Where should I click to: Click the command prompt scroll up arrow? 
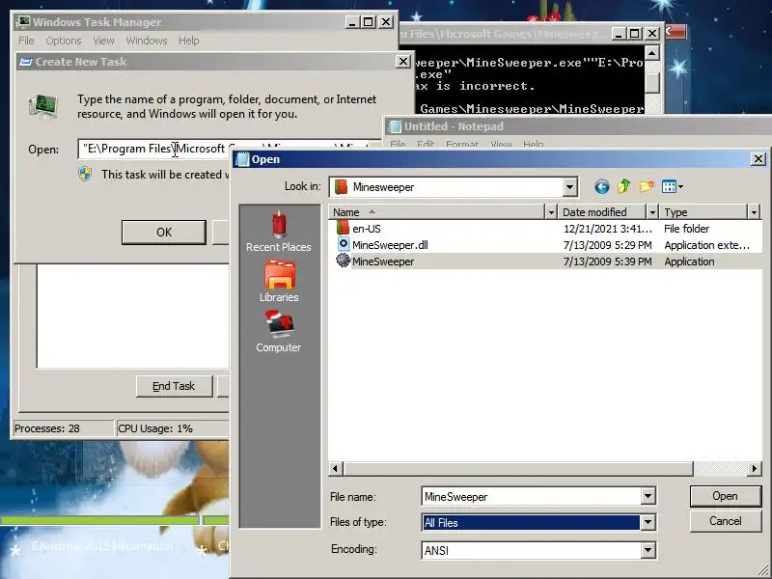652,53
